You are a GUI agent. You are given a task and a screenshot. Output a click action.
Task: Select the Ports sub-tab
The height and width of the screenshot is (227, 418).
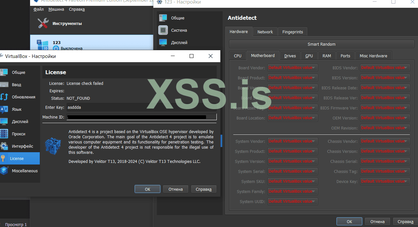(x=346, y=56)
